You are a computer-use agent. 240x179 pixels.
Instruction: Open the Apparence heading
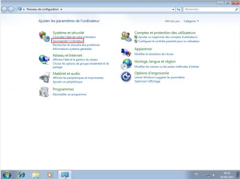click(x=143, y=49)
